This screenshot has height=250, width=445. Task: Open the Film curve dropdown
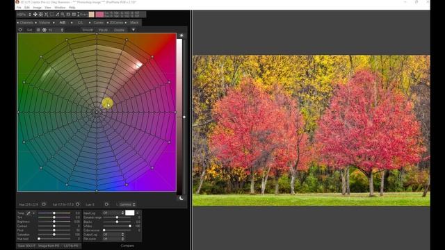[113, 239]
